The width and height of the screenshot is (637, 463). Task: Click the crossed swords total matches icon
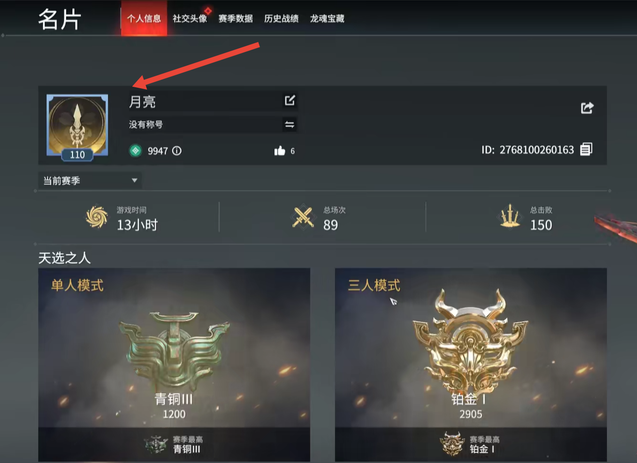click(x=303, y=217)
